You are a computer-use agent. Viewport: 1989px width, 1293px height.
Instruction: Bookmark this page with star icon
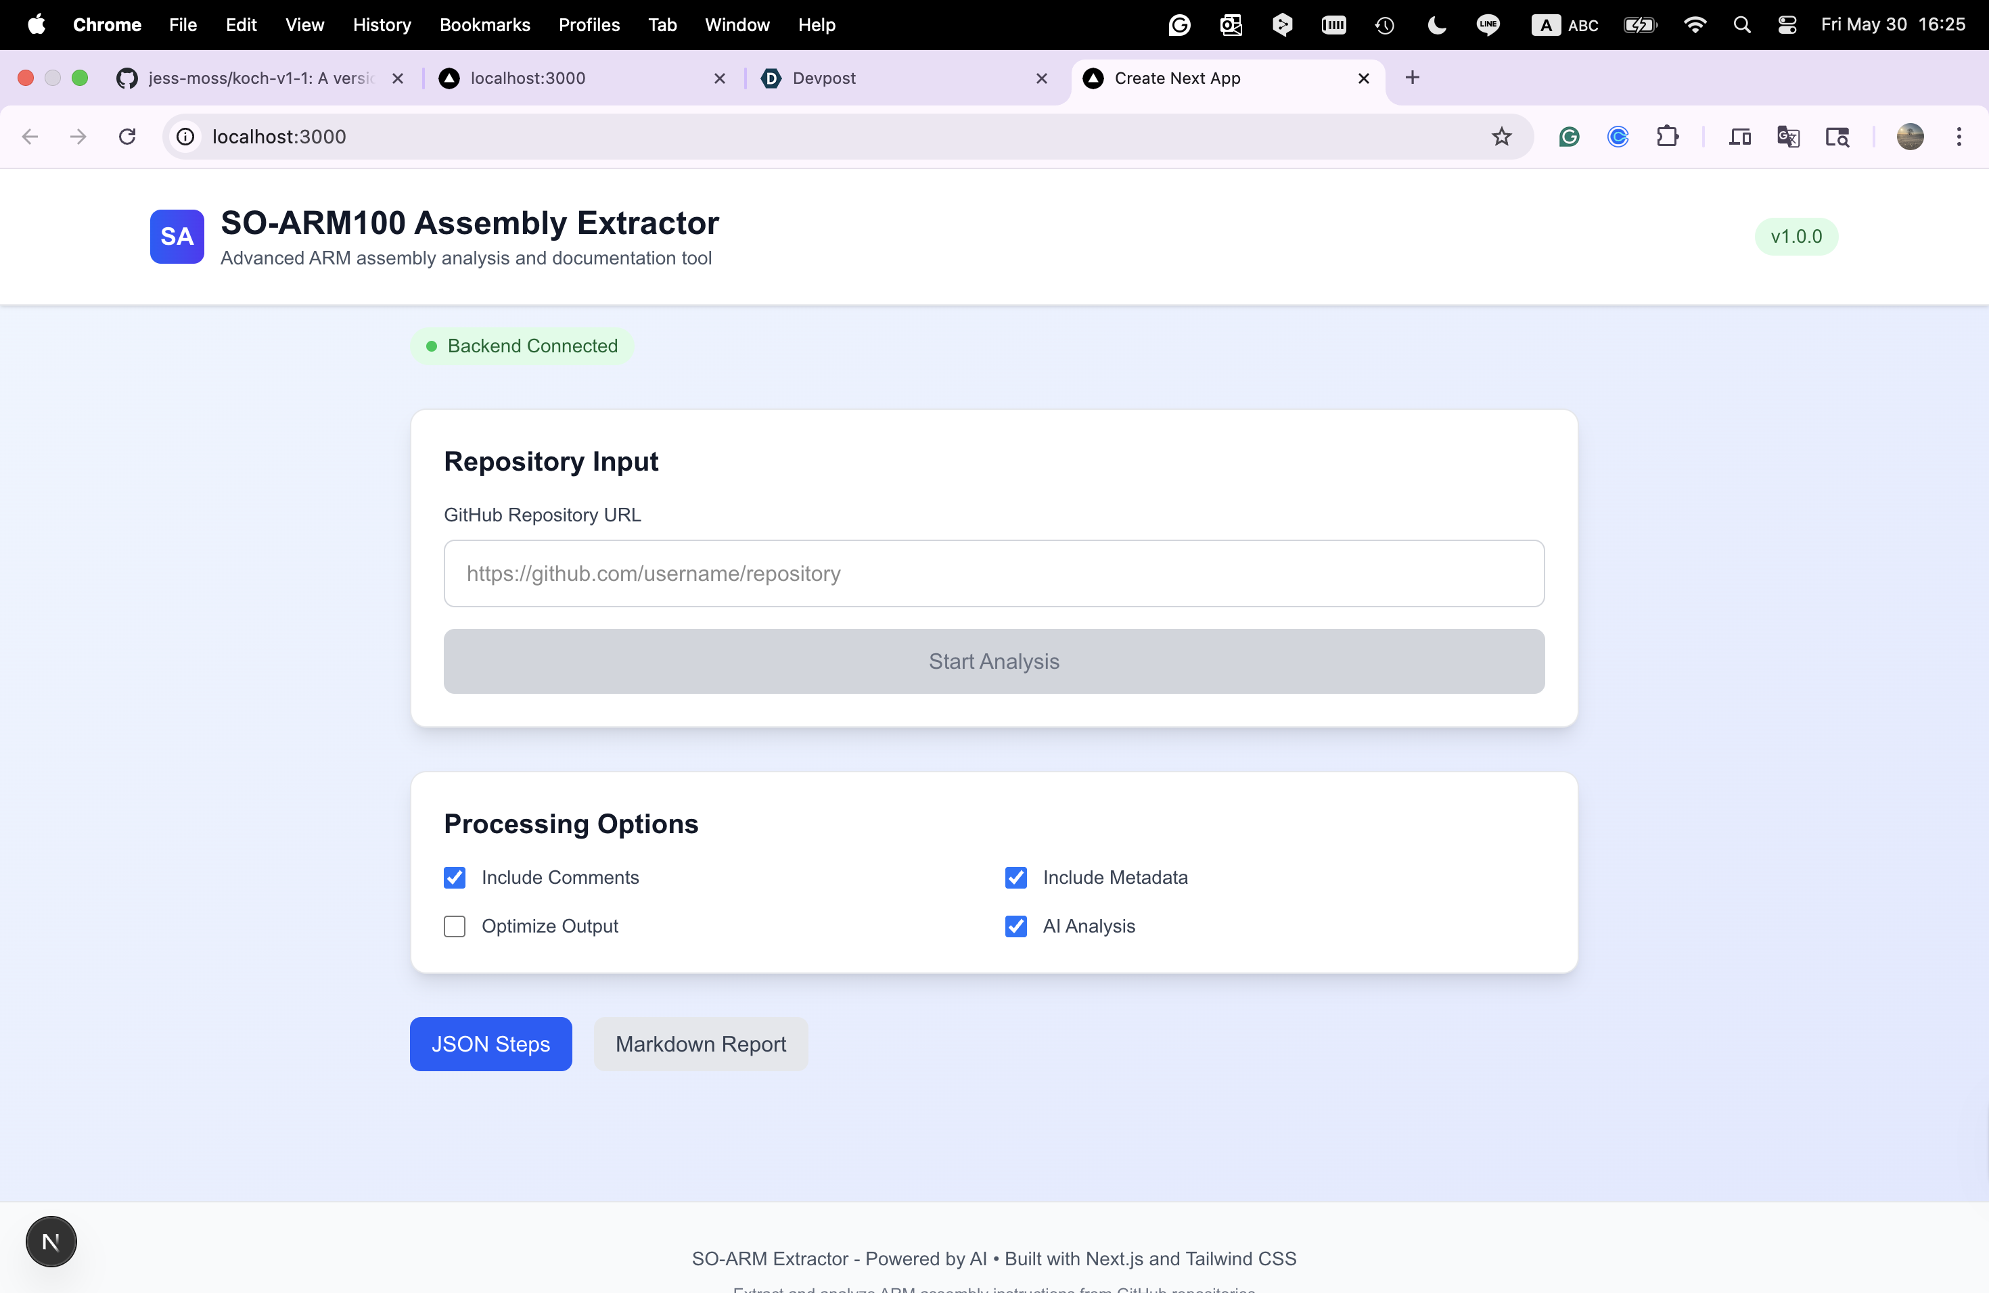(1501, 136)
